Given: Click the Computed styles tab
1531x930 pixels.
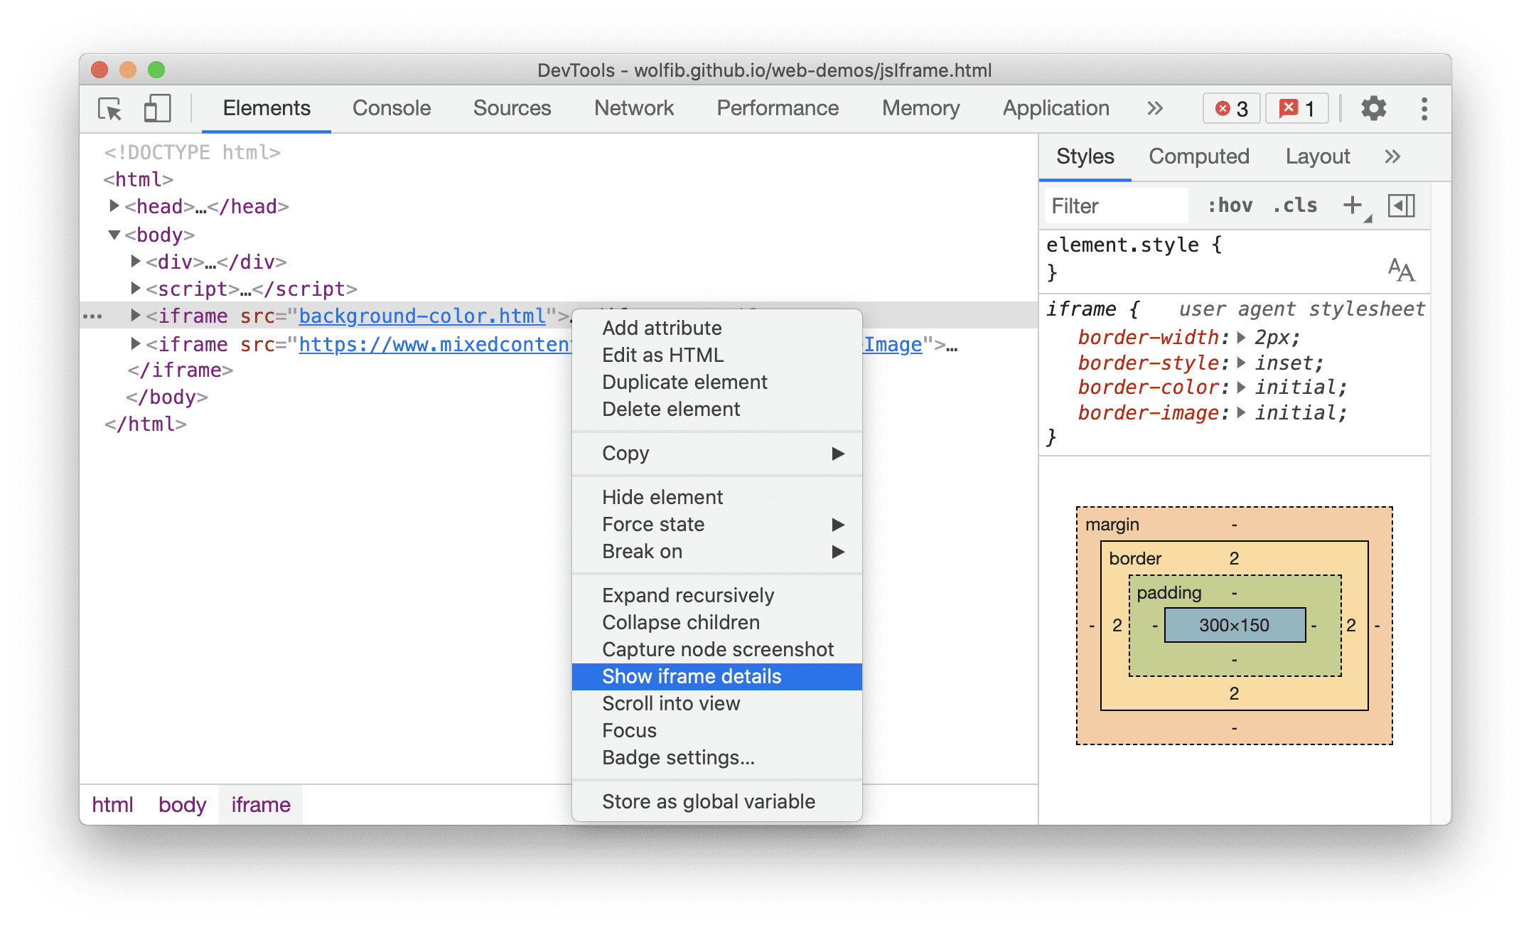Looking at the screenshot, I should pyautogui.click(x=1200, y=154).
